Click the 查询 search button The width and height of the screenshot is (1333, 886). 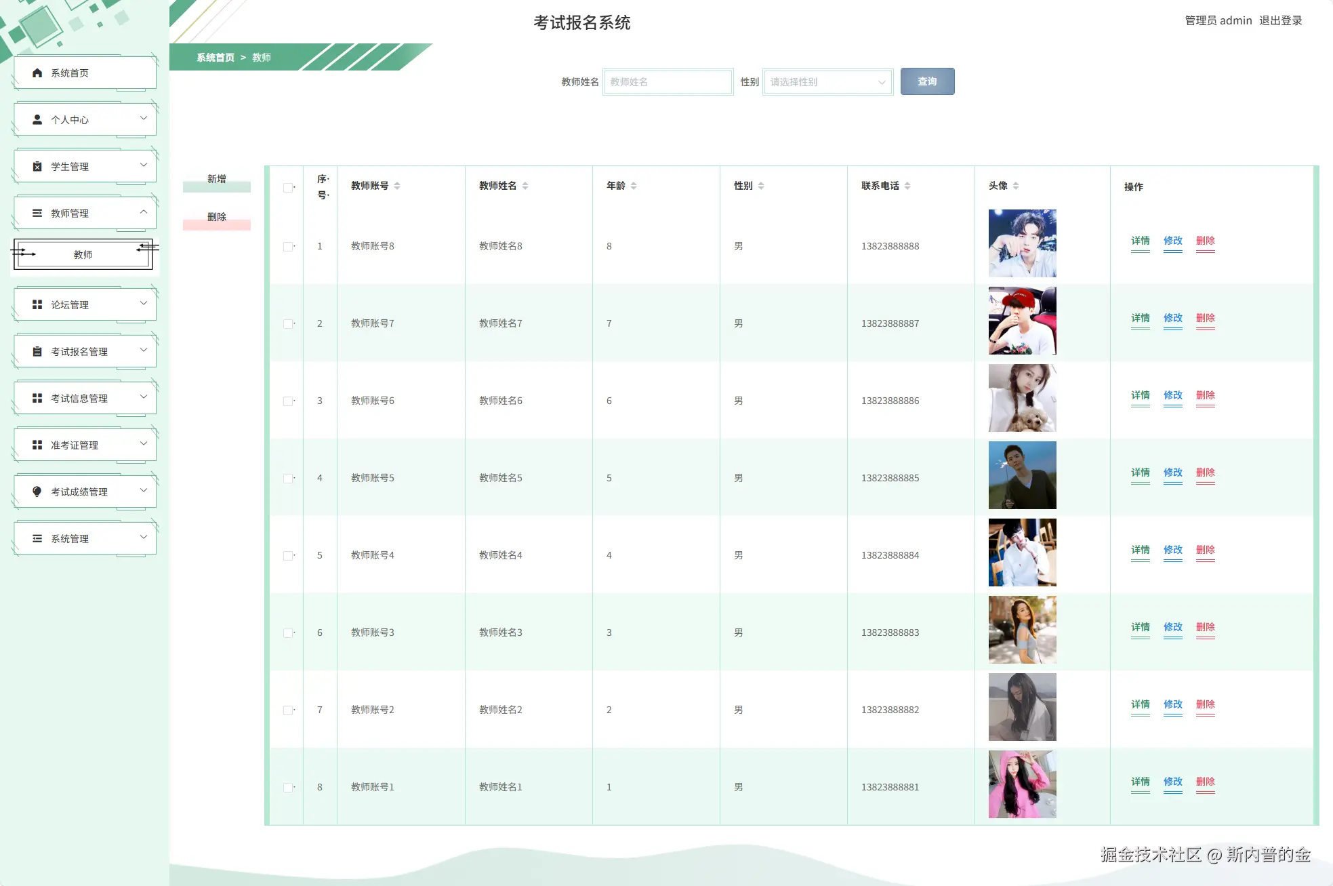(x=927, y=81)
